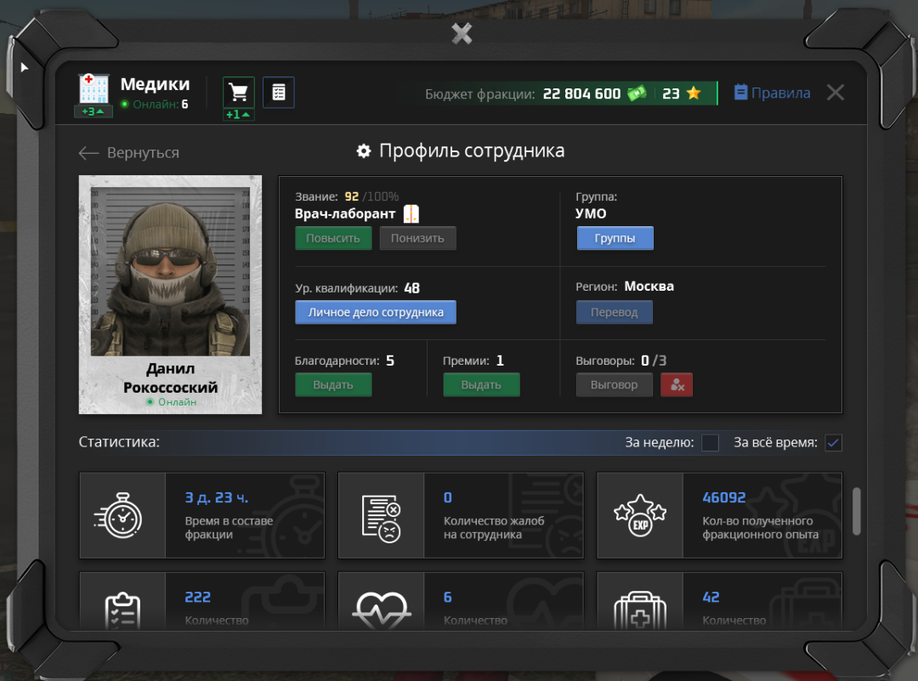The image size is (918, 681).
Task: Go back via 'Вернуться' arrow link
Action: [x=129, y=153]
